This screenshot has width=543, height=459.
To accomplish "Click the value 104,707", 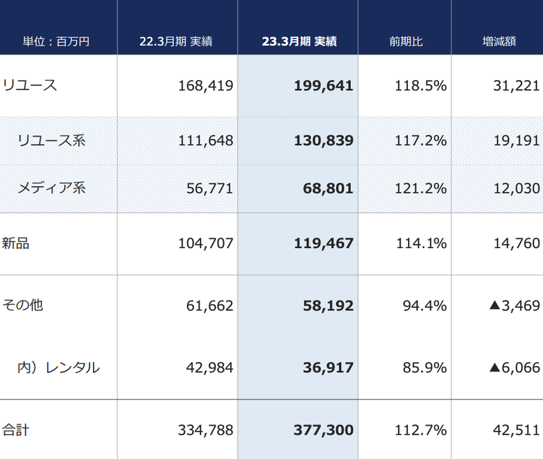I will pyautogui.click(x=206, y=243).
